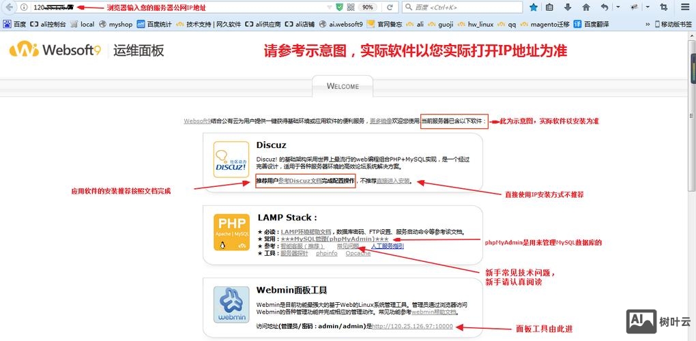This screenshot has width=696, height=341.
Task: Open the webmin帮助文档 link
Action: [x=434, y=312]
